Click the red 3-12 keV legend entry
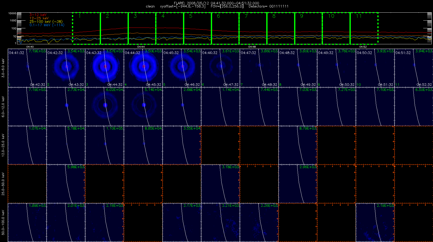Image resolution: width=433 pixels, height=242 pixels. pyautogui.click(x=38, y=15)
